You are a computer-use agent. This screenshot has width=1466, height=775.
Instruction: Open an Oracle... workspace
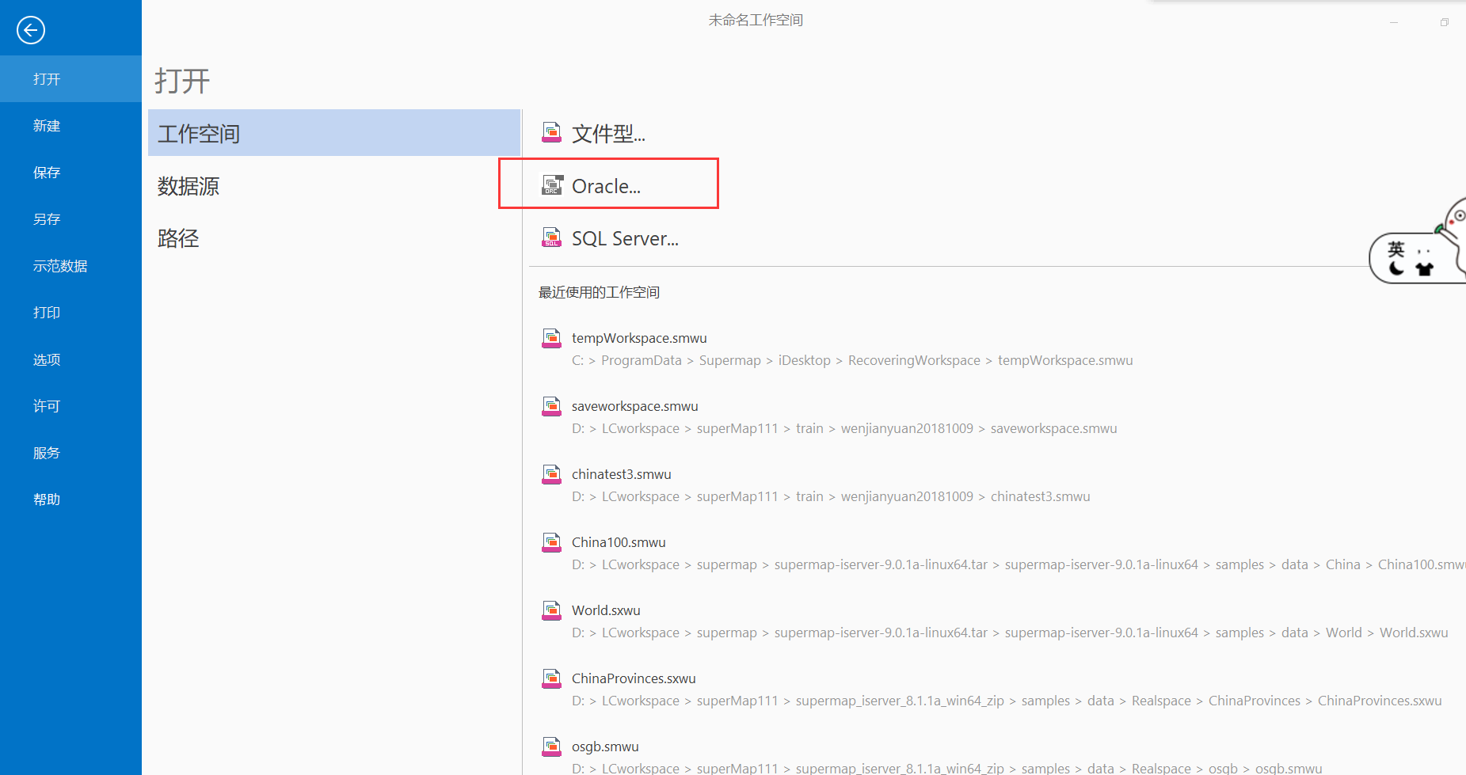coord(606,186)
